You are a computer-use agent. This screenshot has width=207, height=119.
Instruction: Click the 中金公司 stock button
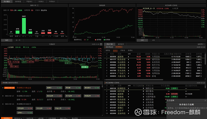tap(62, 108)
